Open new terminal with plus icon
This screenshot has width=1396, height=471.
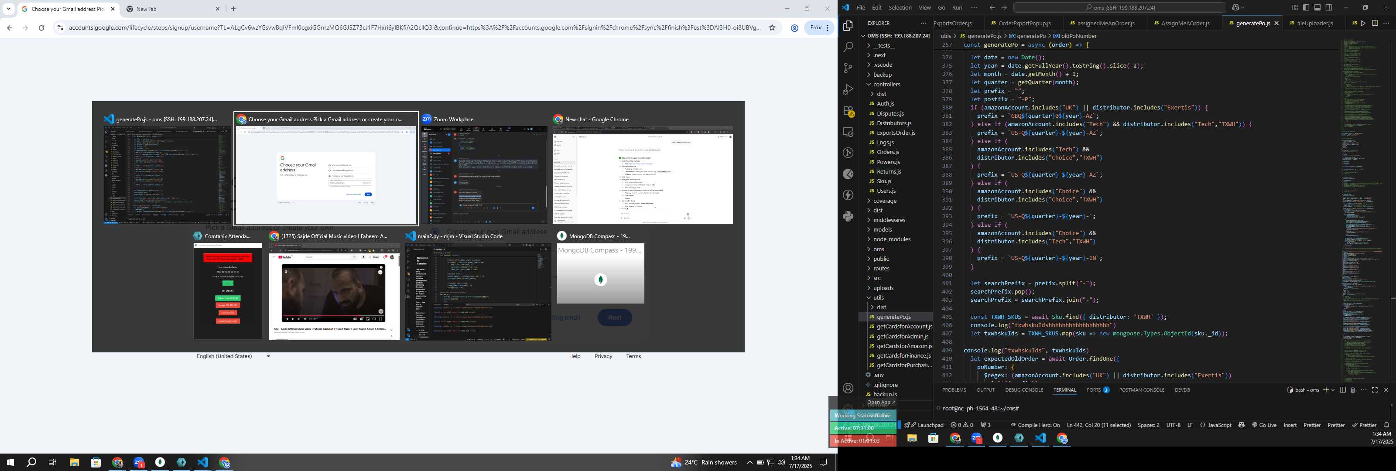click(1326, 390)
